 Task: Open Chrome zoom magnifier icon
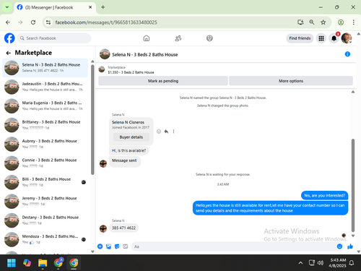(x=312, y=22)
